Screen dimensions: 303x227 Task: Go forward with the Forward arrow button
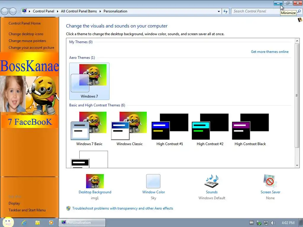[13, 12]
